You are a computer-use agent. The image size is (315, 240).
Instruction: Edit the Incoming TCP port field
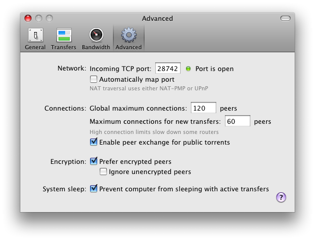point(168,68)
